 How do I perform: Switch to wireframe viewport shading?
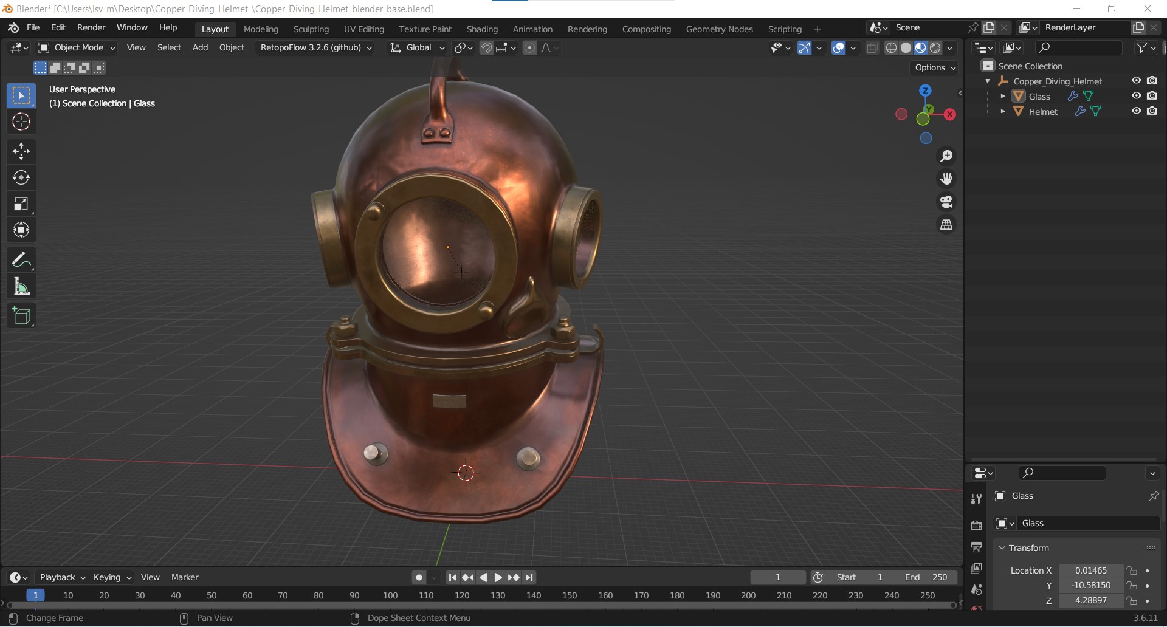891,48
